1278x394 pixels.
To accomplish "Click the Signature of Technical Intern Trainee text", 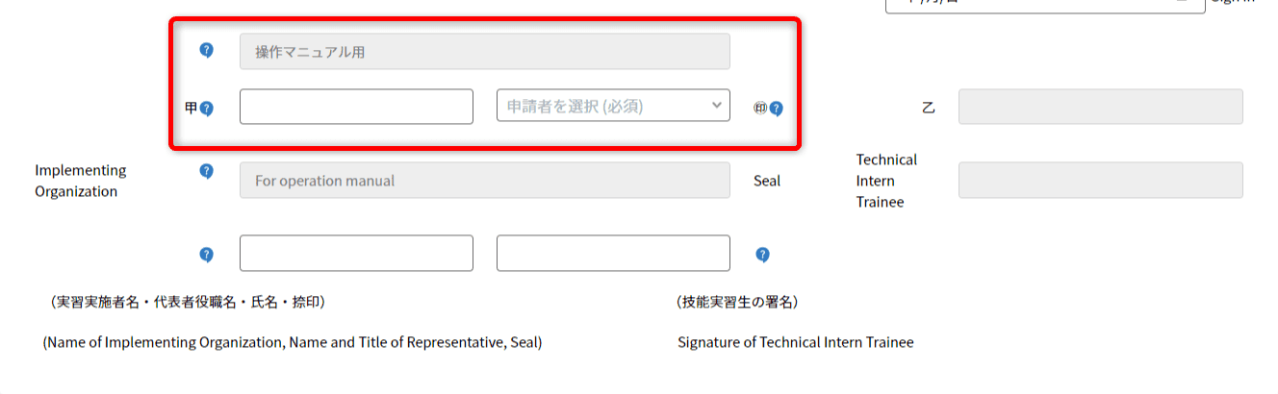I will click(x=795, y=342).
